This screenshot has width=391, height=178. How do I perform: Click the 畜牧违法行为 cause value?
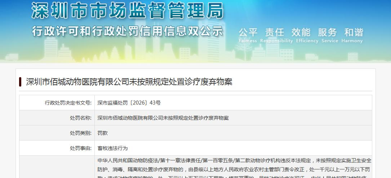[x=112, y=148]
